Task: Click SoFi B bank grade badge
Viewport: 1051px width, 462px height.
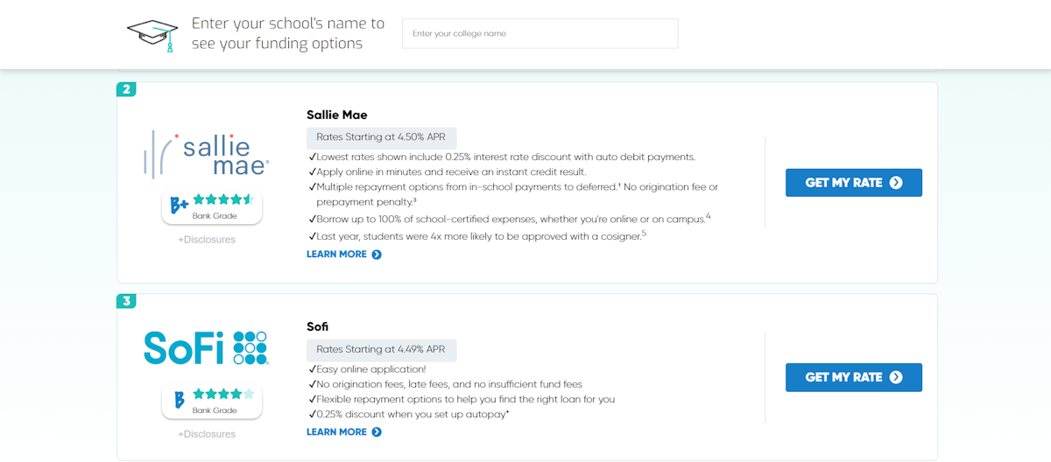Action: (212, 402)
